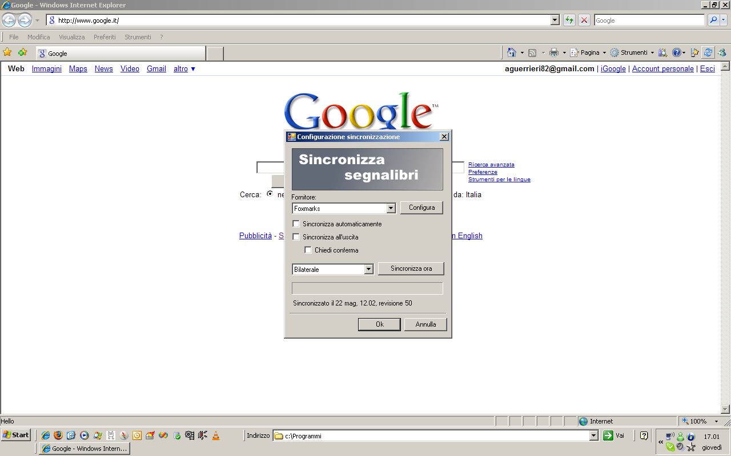Enable Sincronizza automaticamente checkbox

tap(296, 224)
